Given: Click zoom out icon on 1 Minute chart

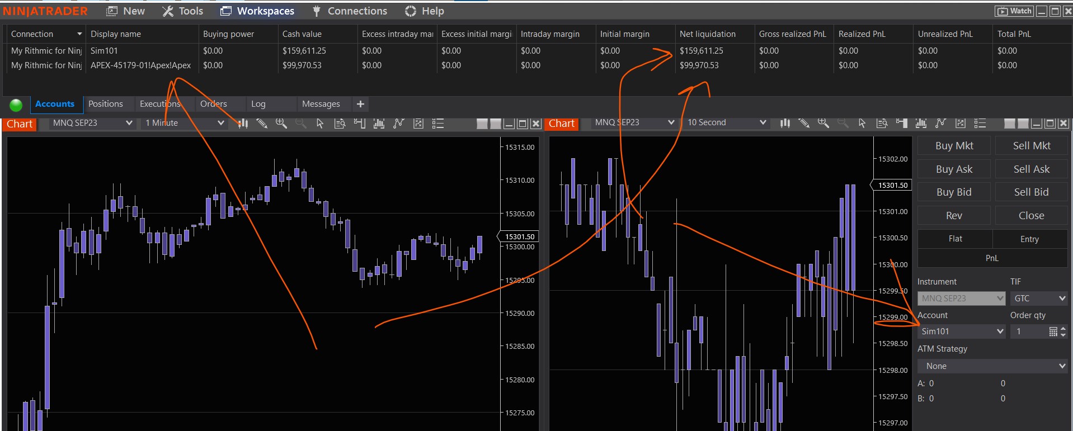Looking at the screenshot, I should click(300, 123).
